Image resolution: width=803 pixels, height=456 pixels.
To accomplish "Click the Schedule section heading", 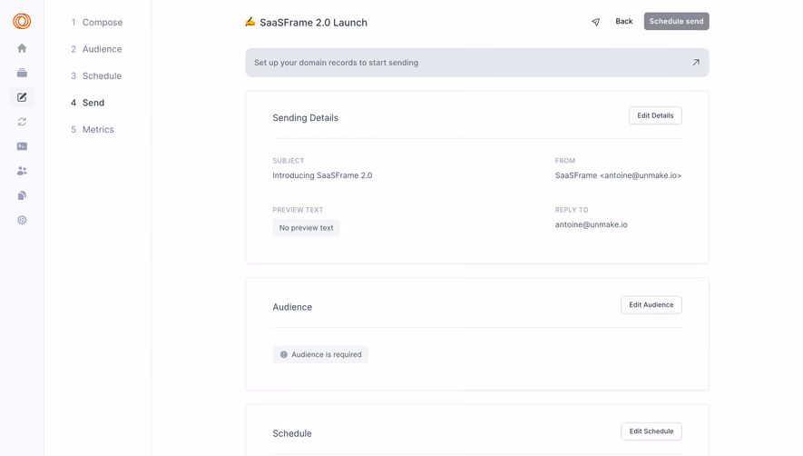I will click(x=292, y=433).
